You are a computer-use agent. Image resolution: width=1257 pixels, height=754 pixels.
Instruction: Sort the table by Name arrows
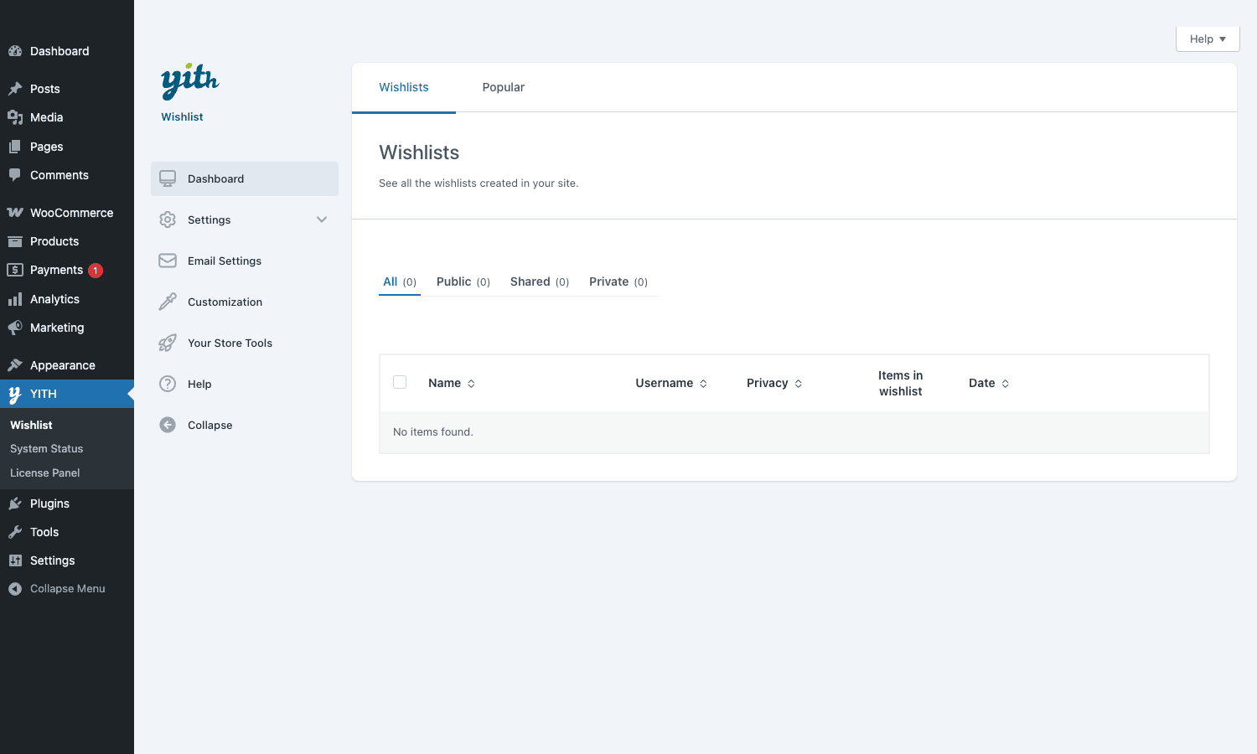[x=471, y=384]
